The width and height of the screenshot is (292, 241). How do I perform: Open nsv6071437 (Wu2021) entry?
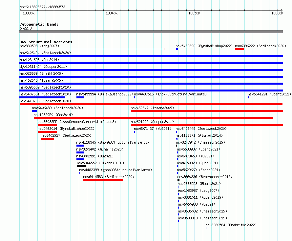pos(152,129)
